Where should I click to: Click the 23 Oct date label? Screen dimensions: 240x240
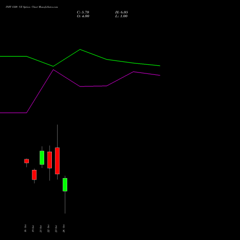click(56, 228)
